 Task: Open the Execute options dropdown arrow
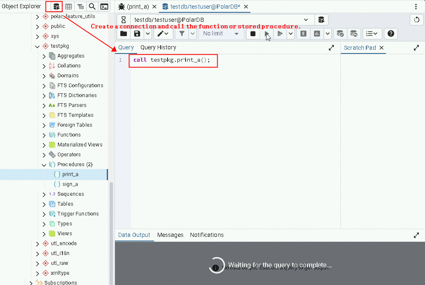click(291, 34)
